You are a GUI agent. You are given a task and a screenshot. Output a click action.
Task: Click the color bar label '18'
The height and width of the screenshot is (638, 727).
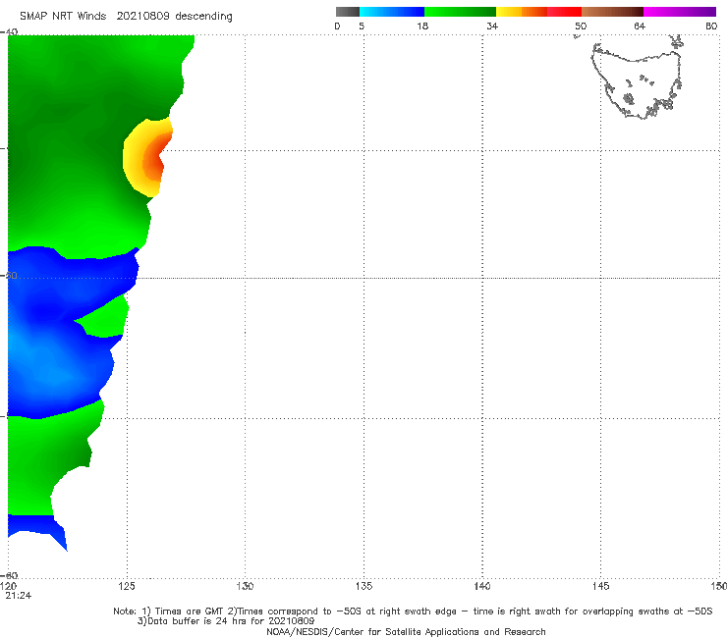[x=422, y=26]
